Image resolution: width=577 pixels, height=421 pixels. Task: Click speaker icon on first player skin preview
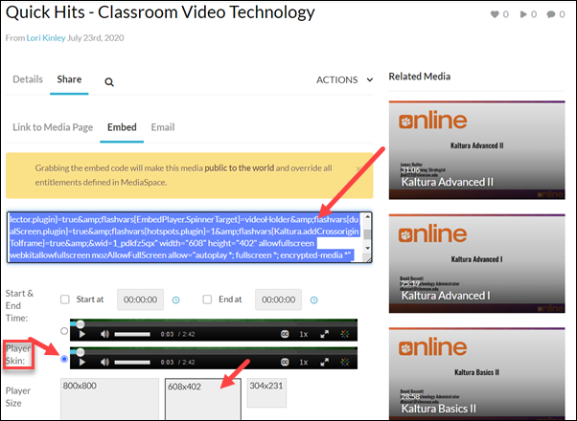click(104, 334)
